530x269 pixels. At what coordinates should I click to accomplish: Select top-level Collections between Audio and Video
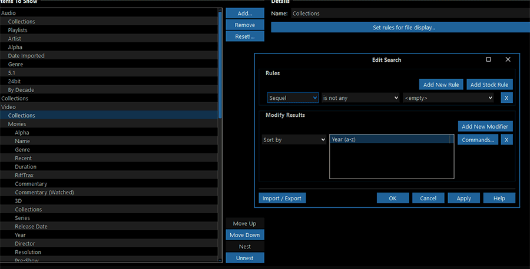pyautogui.click(x=109, y=98)
